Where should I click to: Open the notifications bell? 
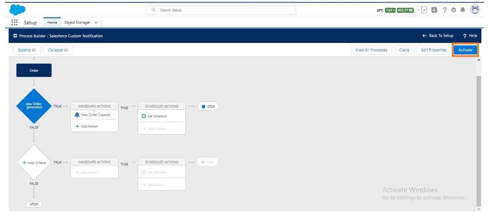(462, 10)
